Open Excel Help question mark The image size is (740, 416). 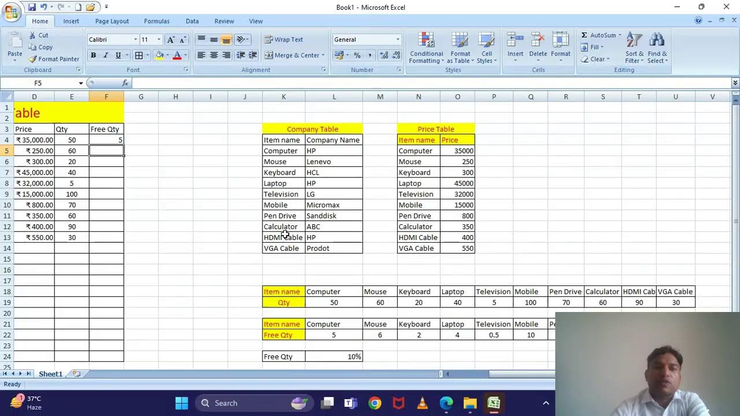tap(698, 21)
